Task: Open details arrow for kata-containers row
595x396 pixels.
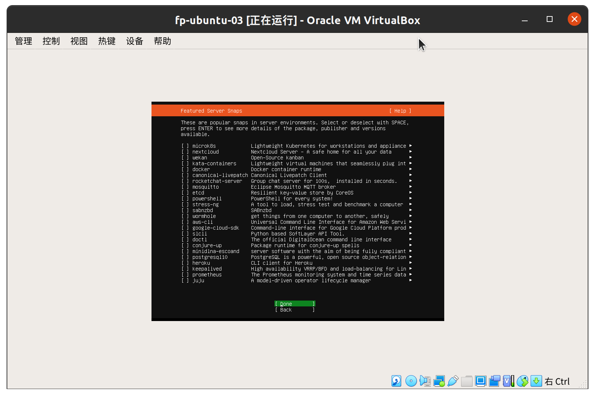Action: click(411, 163)
